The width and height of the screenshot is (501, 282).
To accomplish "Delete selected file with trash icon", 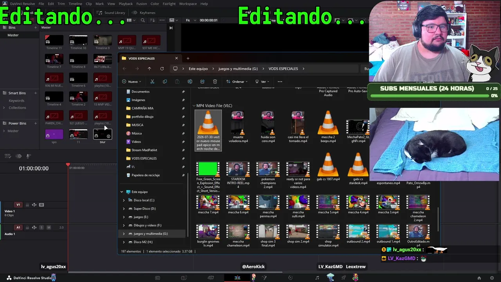I will tap(215, 81).
